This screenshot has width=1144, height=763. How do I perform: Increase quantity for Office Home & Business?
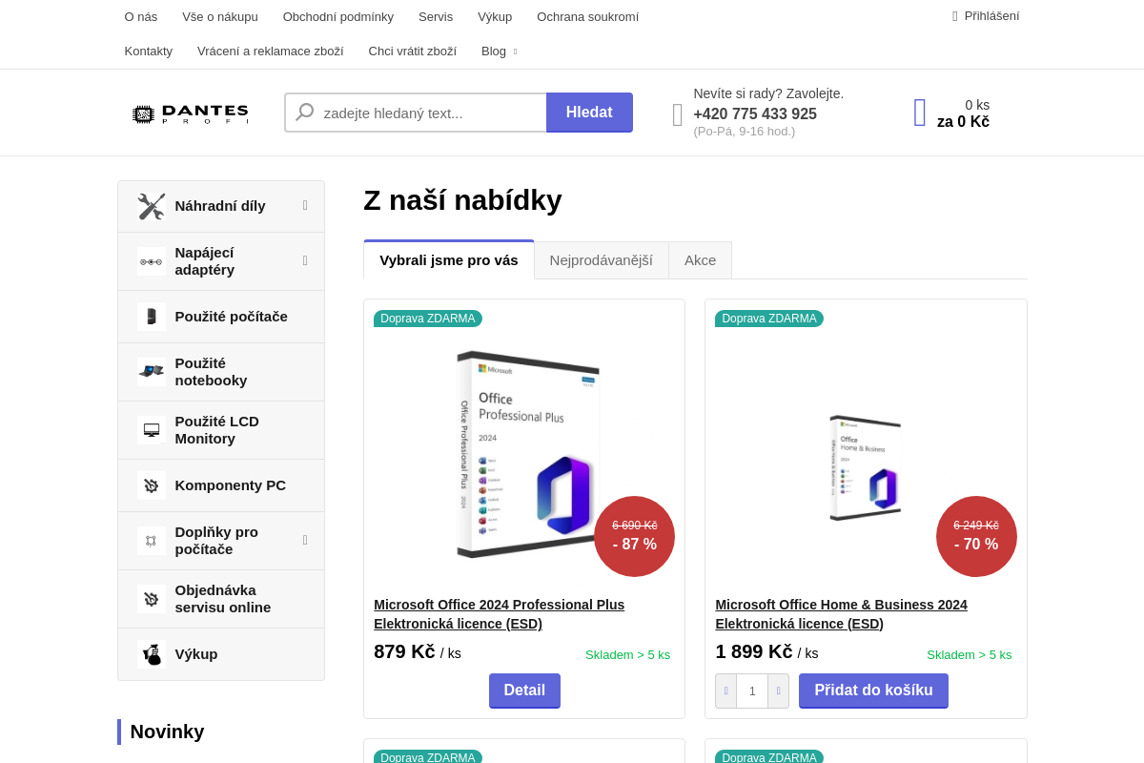[778, 691]
